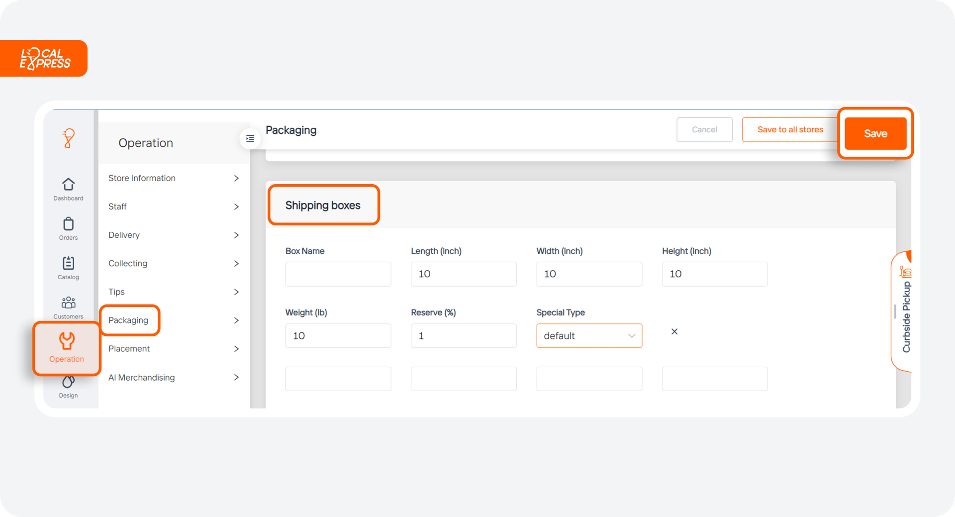The image size is (955, 517).
Task: Open the Orders section icon
Action: 68,225
